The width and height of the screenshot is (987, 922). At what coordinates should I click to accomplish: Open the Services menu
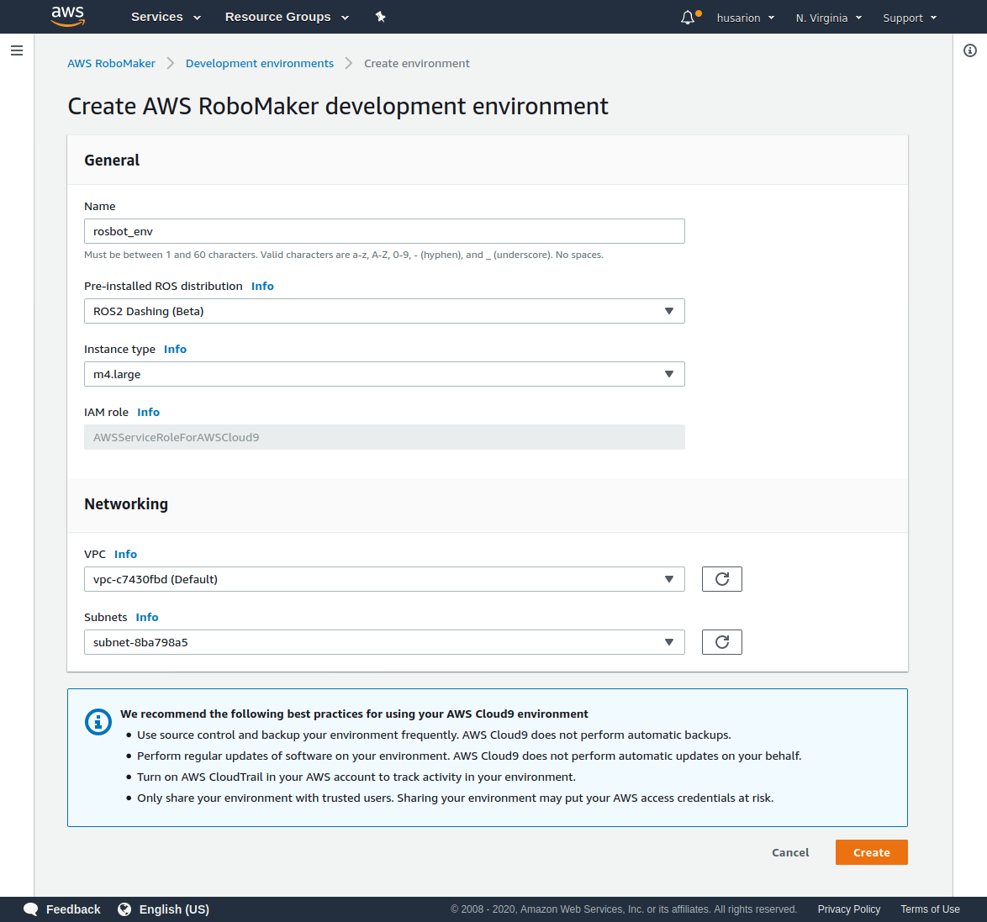tap(166, 17)
